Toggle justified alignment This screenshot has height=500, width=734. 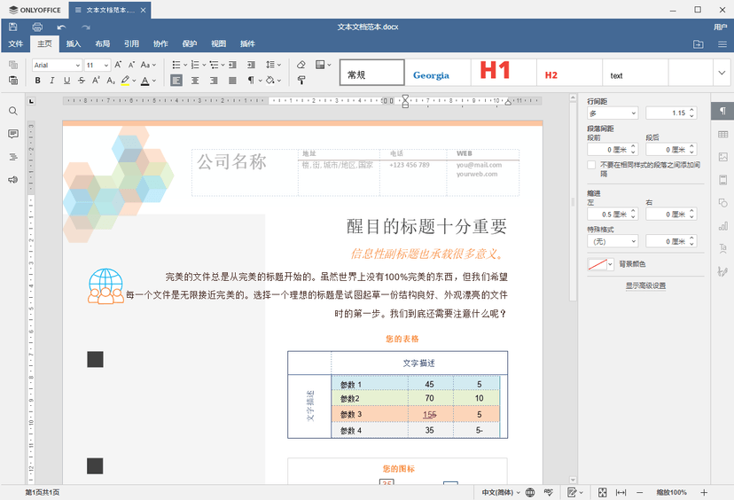[x=232, y=81]
